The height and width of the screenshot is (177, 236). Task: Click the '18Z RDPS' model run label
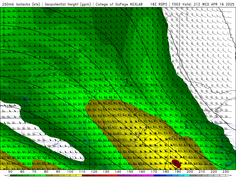click(159, 4)
